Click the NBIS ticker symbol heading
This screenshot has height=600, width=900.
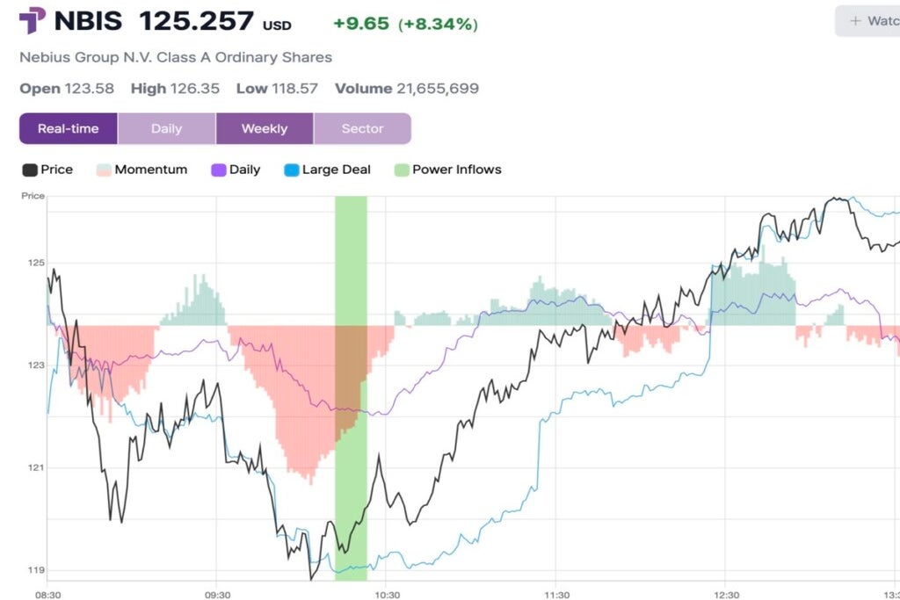[x=88, y=20]
